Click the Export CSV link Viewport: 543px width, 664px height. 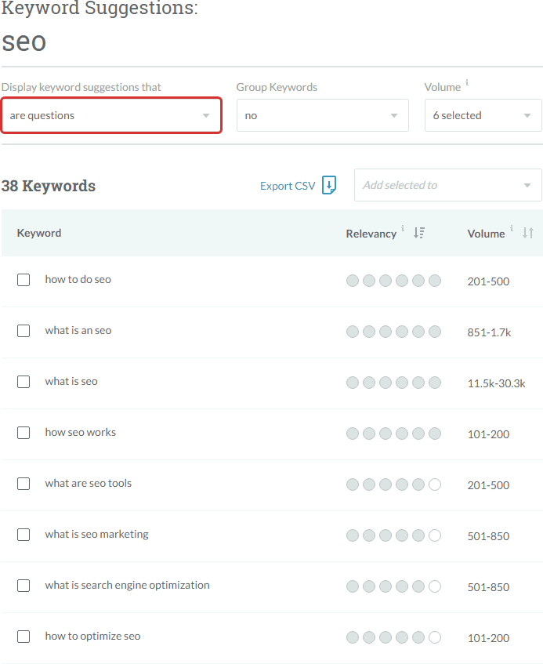coord(288,186)
